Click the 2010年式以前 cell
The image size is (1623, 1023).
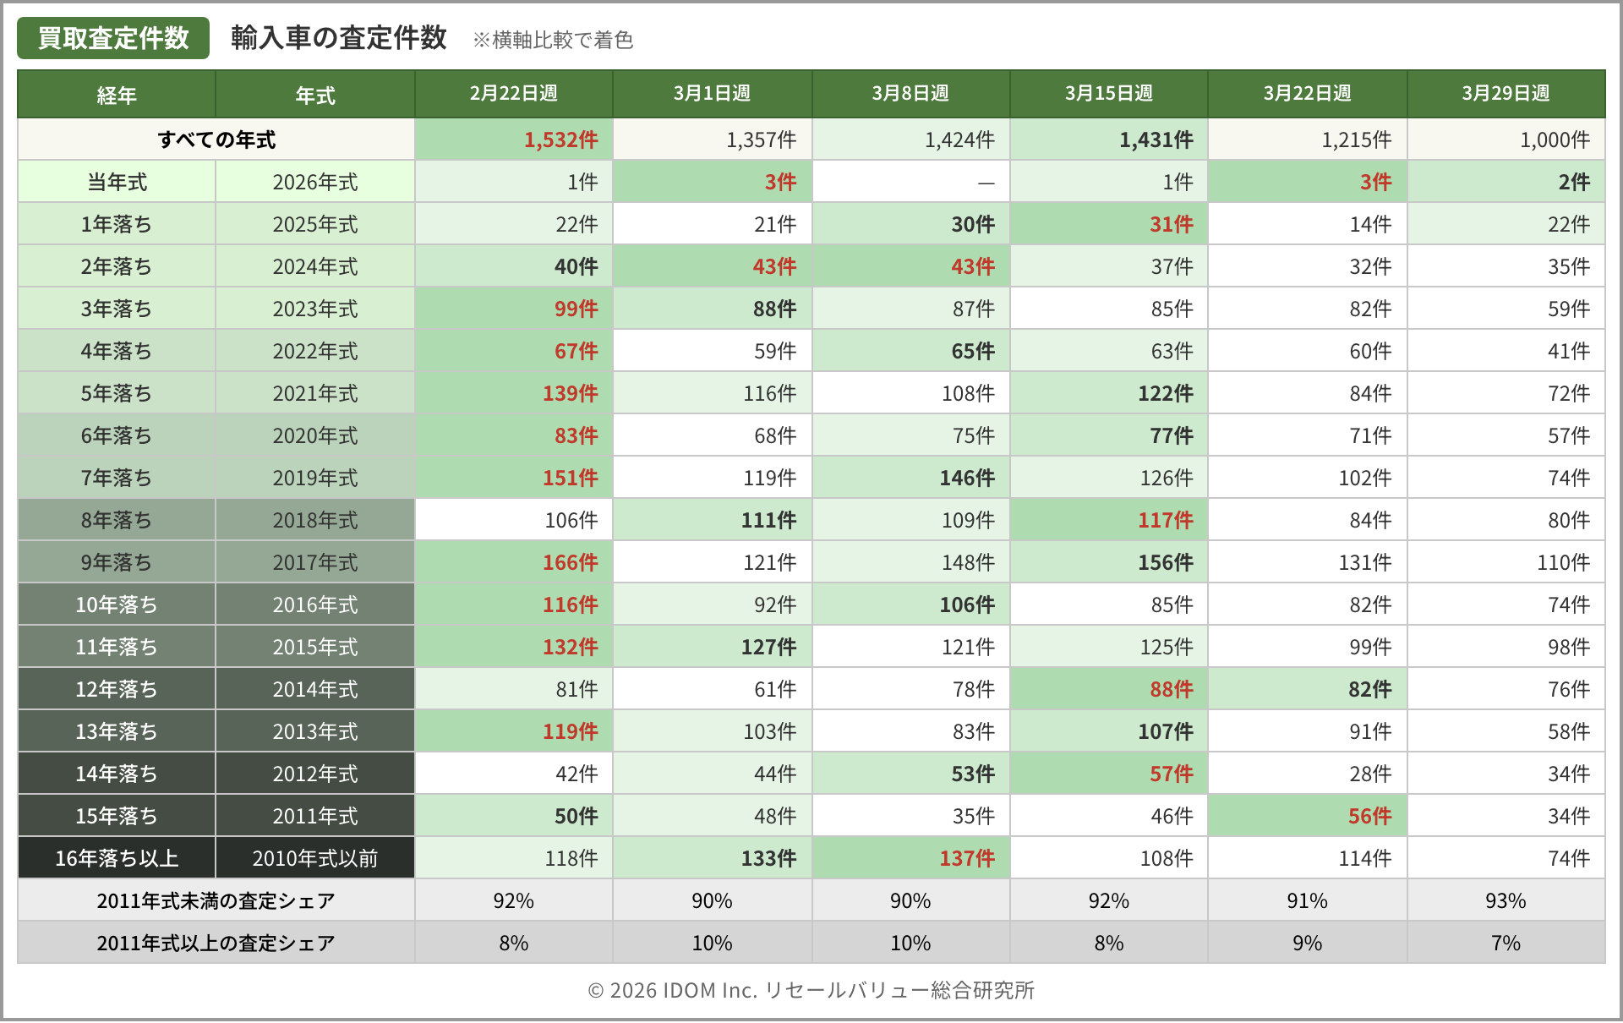pos(315,858)
